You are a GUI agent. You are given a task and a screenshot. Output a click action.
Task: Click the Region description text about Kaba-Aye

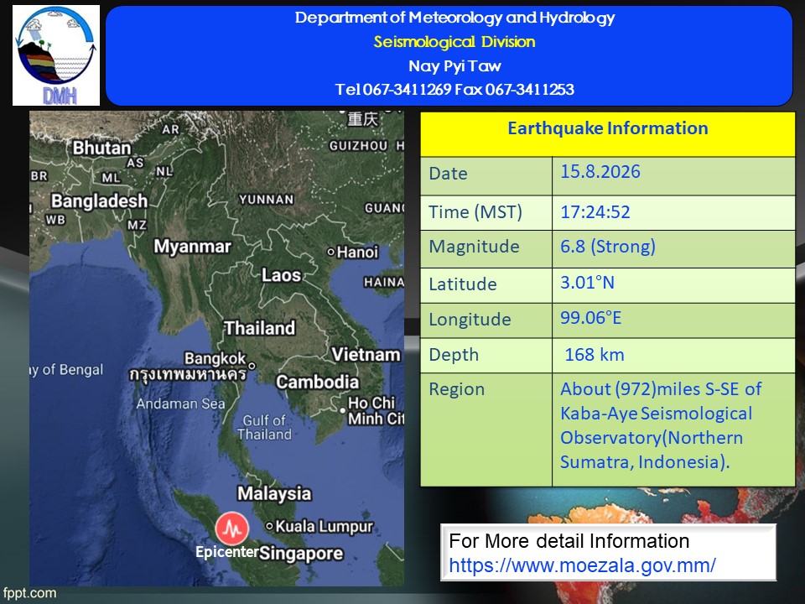click(x=661, y=425)
